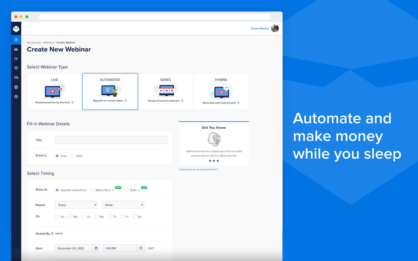Select the Watch Now radio option
418x261 pixels.
[x=92, y=190]
